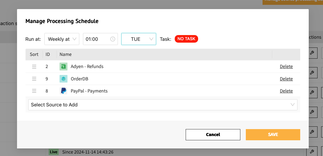Delete the Adyen - Refunds source
Viewport: 323px width, 156px height.
(x=286, y=67)
